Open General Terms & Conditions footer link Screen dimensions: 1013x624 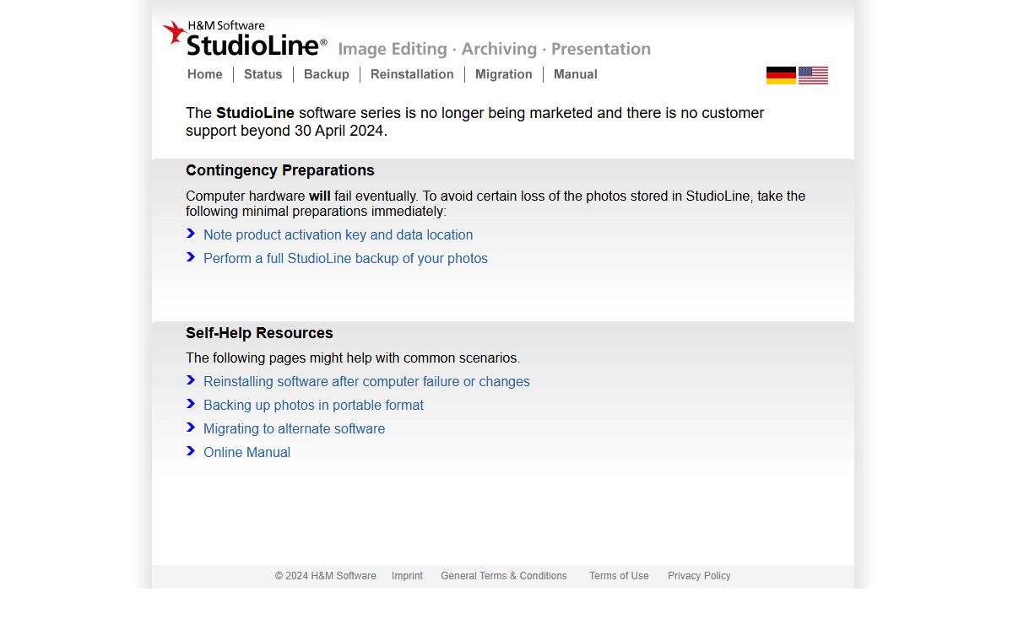click(x=504, y=576)
